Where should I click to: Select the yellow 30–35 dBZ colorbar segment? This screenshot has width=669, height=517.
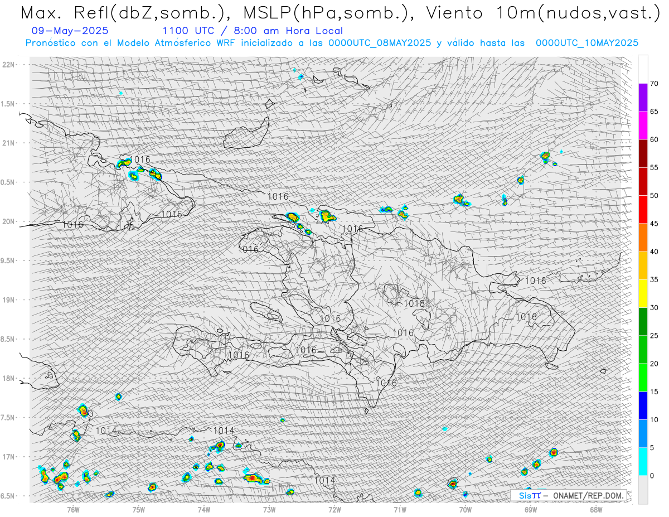click(643, 293)
